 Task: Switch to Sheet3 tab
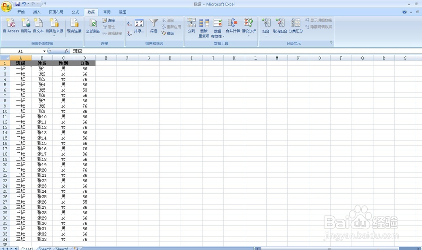(62, 248)
